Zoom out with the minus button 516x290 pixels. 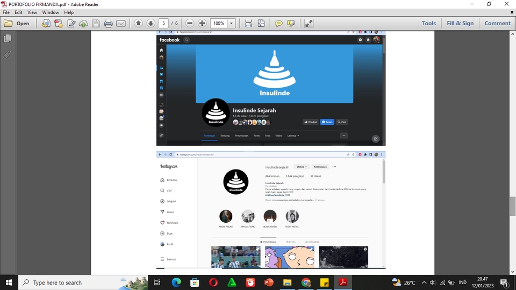(190, 23)
